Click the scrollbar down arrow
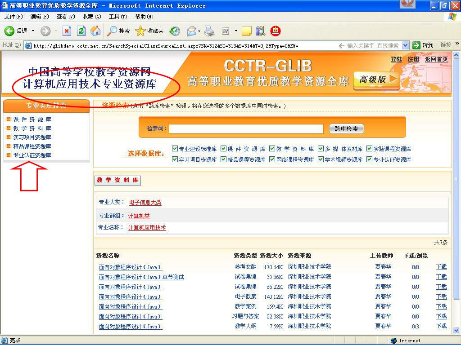The height and width of the screenshot is (345, 461). [x=456, y=331]
